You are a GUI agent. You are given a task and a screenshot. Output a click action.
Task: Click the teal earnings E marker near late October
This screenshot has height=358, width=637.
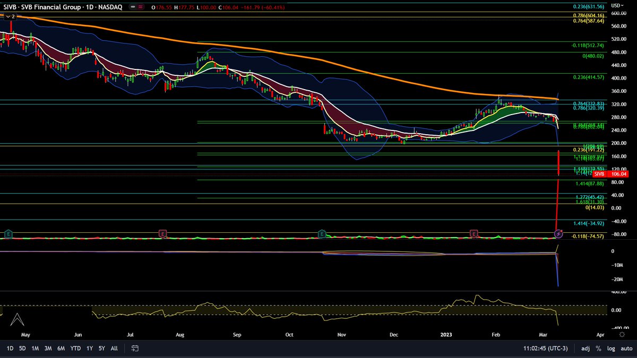322,233
